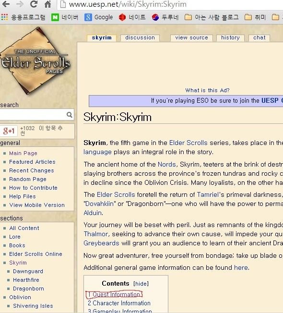Click the search magnifier icon
The height and width of the screenshot is (313, 283).
pyautogui.click(x=70, y=115)
